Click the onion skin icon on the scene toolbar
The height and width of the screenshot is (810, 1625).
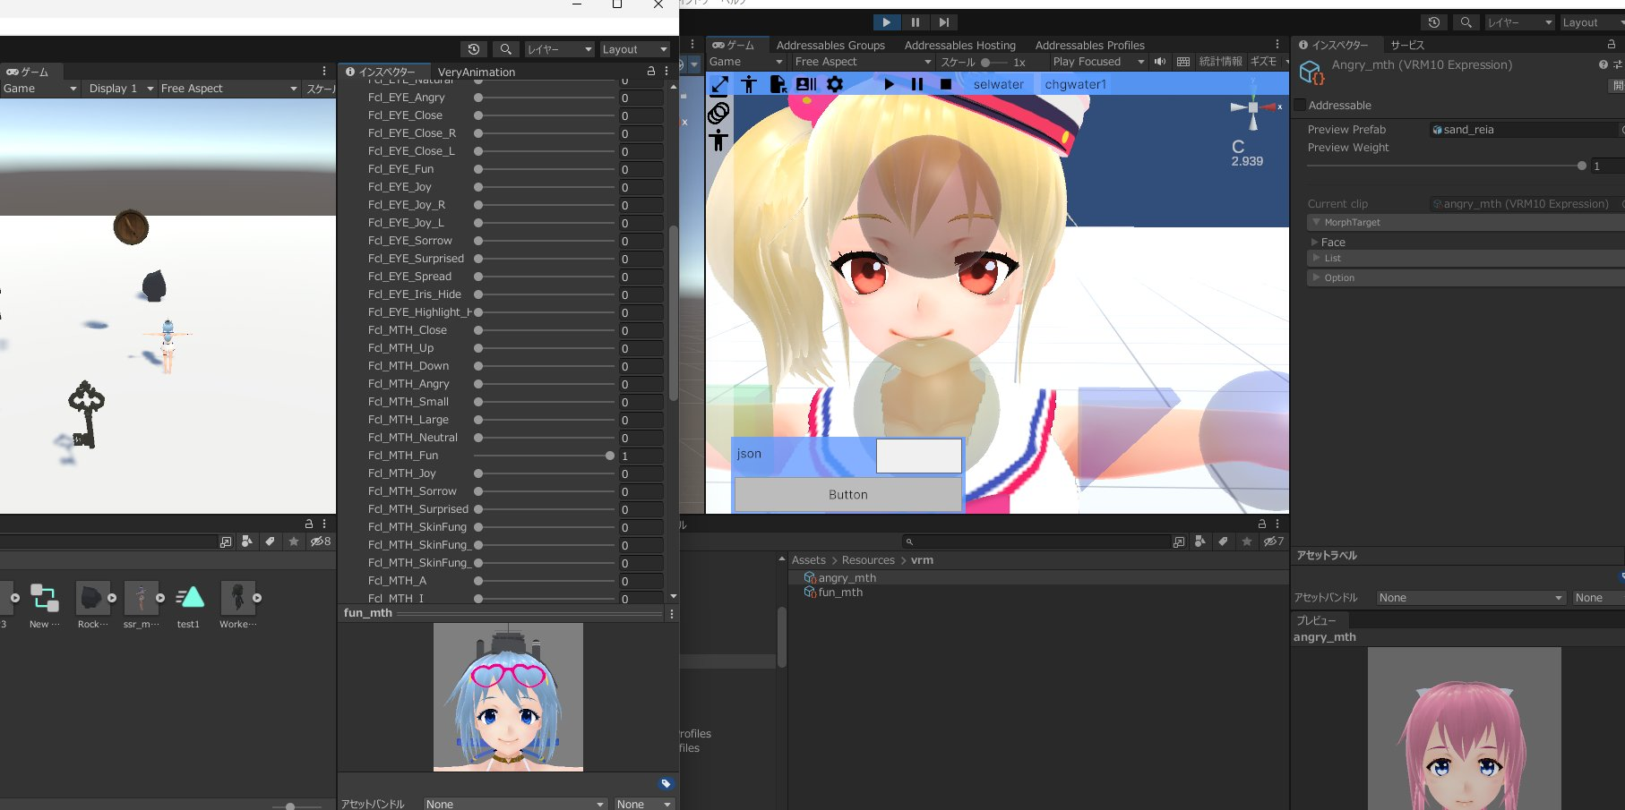pos(718,114)
